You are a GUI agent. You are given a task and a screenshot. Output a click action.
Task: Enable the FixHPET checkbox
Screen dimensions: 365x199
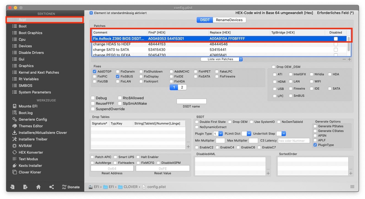click(196, 71)
